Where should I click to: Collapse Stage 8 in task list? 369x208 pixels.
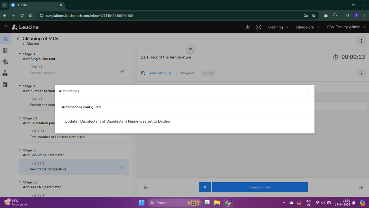[20, 54]
